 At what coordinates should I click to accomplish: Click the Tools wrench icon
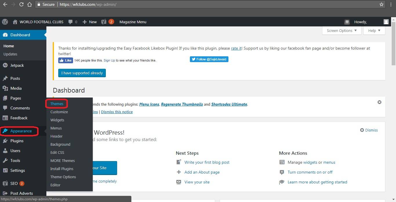coord(5,160)
